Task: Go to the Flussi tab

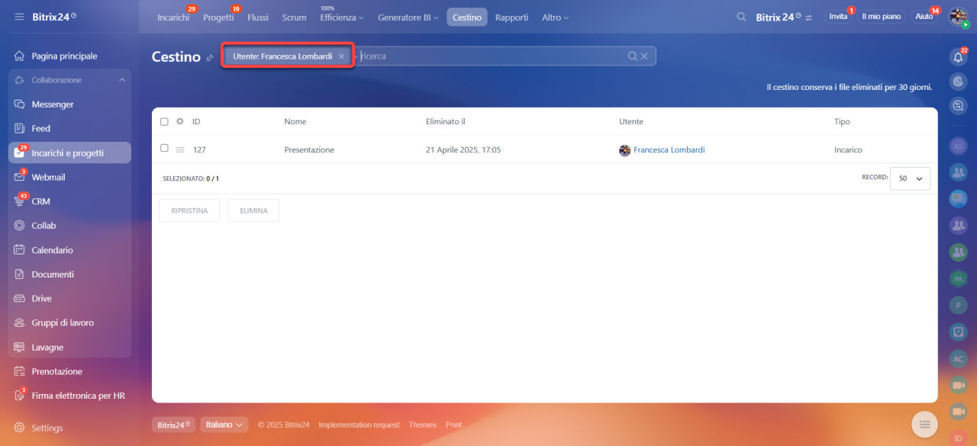Action: click(x=258, y=18)
